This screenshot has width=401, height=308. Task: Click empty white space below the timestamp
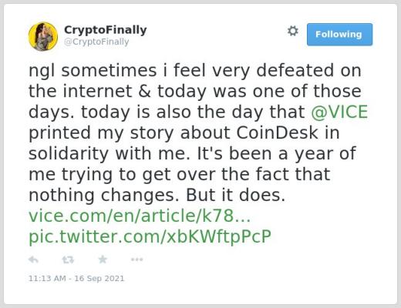tap(200, 294)
